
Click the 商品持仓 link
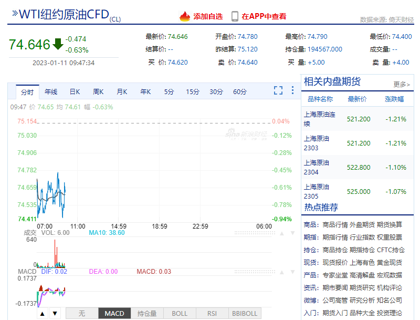coord(335,250)
